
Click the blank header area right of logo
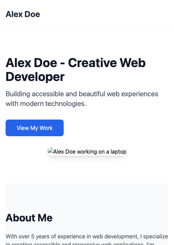click(106, 14)
